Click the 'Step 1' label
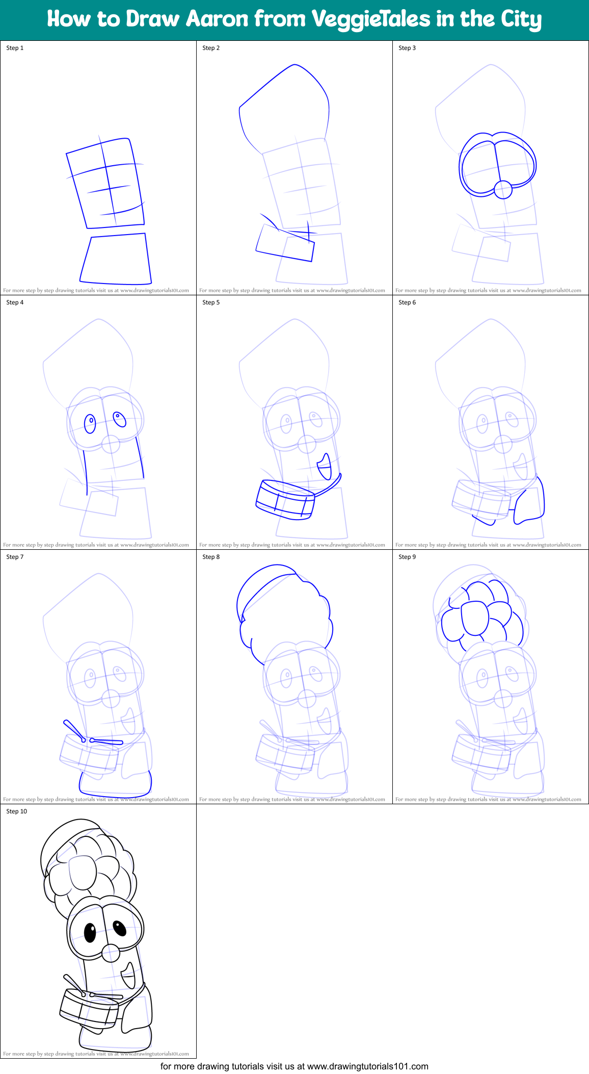Viewport: 589px width, 1074px height. pos(15,48)
